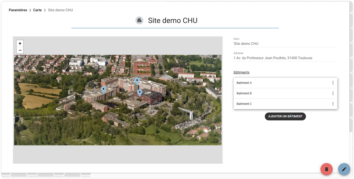Select Batiment A in the buildings list

tap(285, 83)
